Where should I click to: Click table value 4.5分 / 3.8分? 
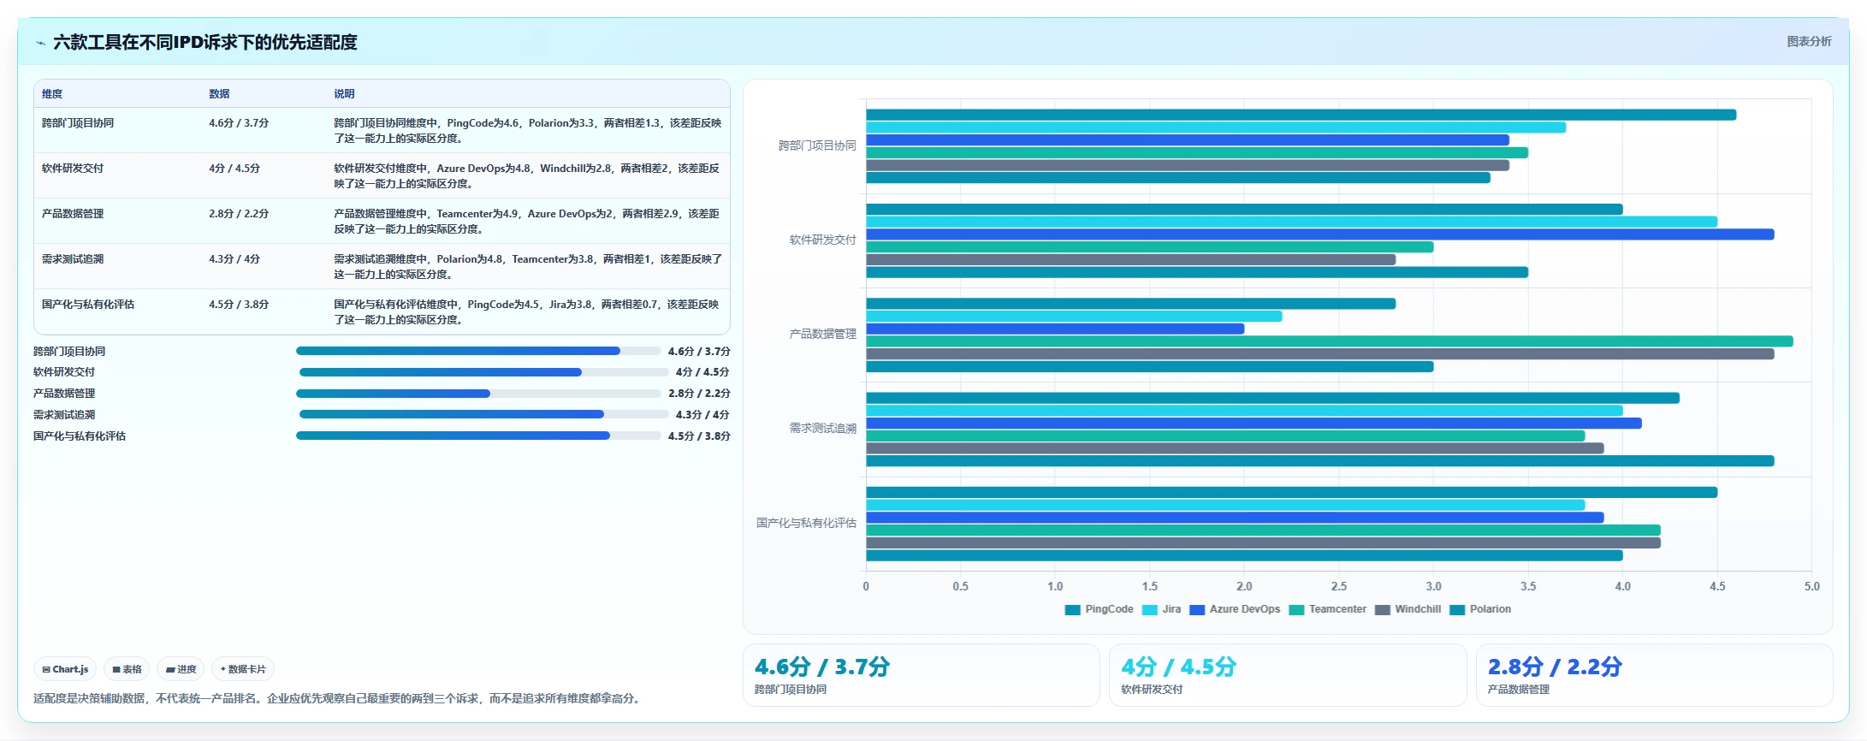click(239, 305)
